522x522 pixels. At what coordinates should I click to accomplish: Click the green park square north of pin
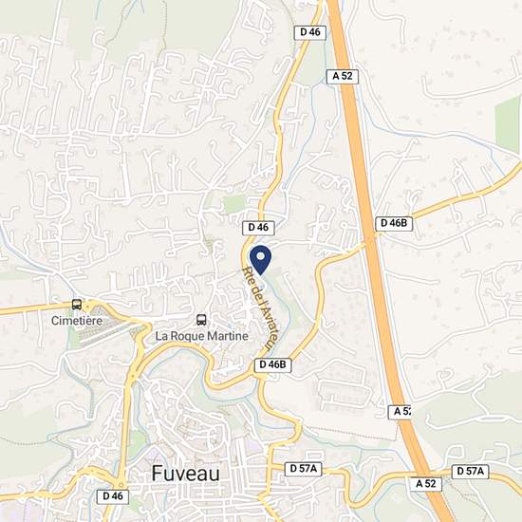(x=234, y=204)
